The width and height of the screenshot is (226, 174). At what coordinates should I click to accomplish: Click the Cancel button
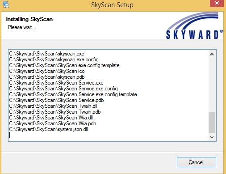click(197, 162)
